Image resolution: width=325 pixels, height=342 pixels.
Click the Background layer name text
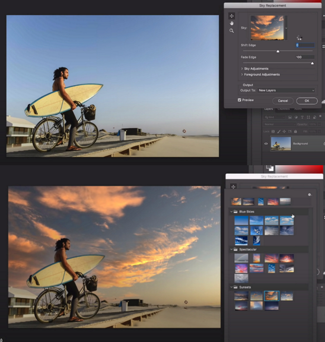coord(300,144)
